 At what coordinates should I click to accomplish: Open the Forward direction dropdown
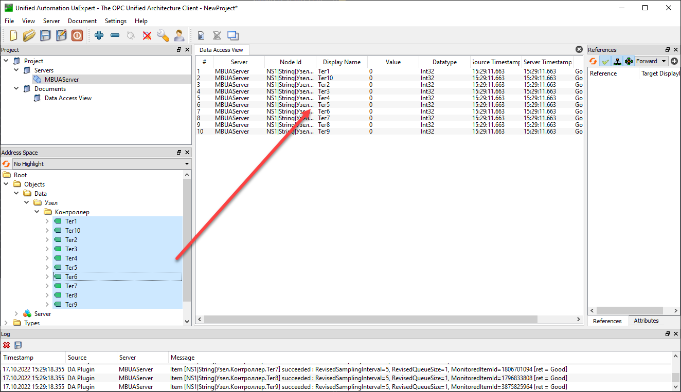[651, 61]
